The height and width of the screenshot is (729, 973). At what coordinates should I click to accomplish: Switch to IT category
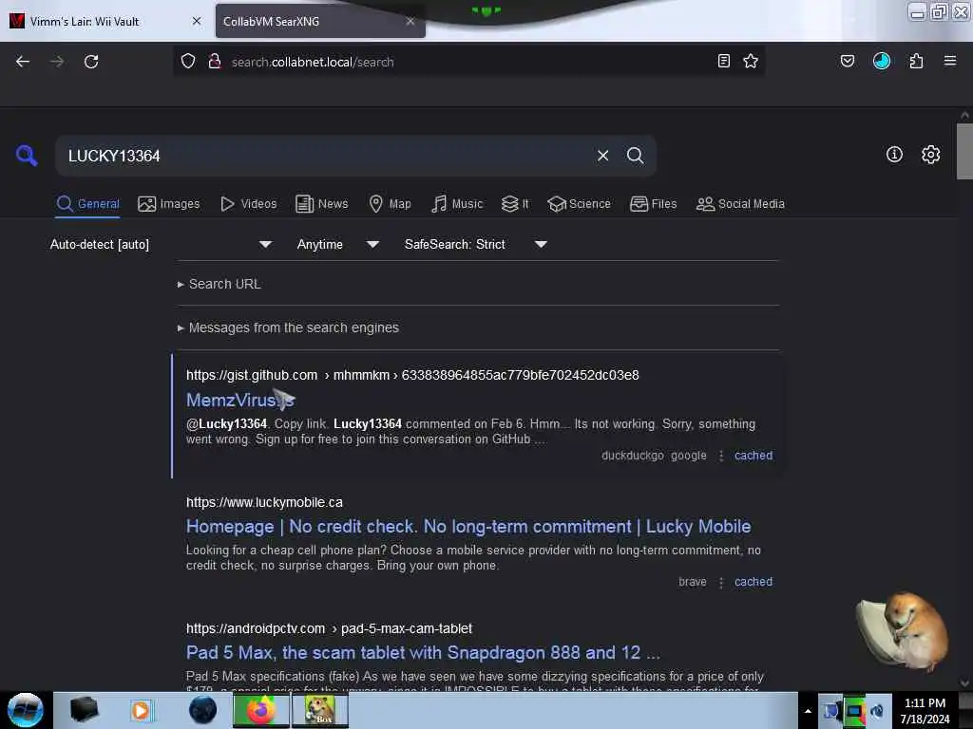click(515, 204)
